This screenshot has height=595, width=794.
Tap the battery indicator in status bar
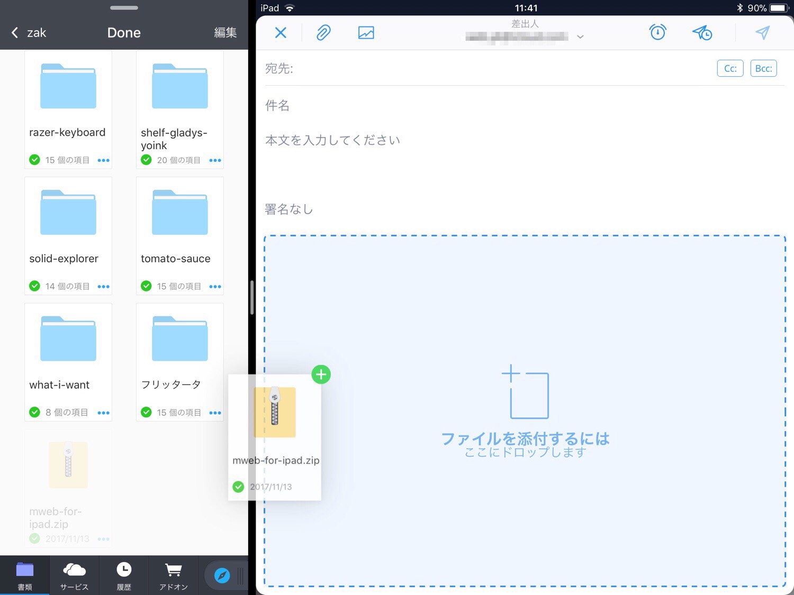[x=779, y=8]
